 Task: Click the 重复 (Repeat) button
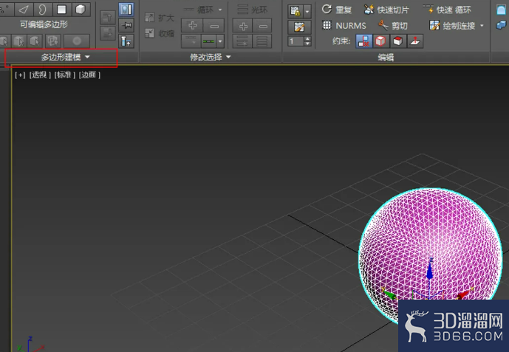(x=337, y=10)
